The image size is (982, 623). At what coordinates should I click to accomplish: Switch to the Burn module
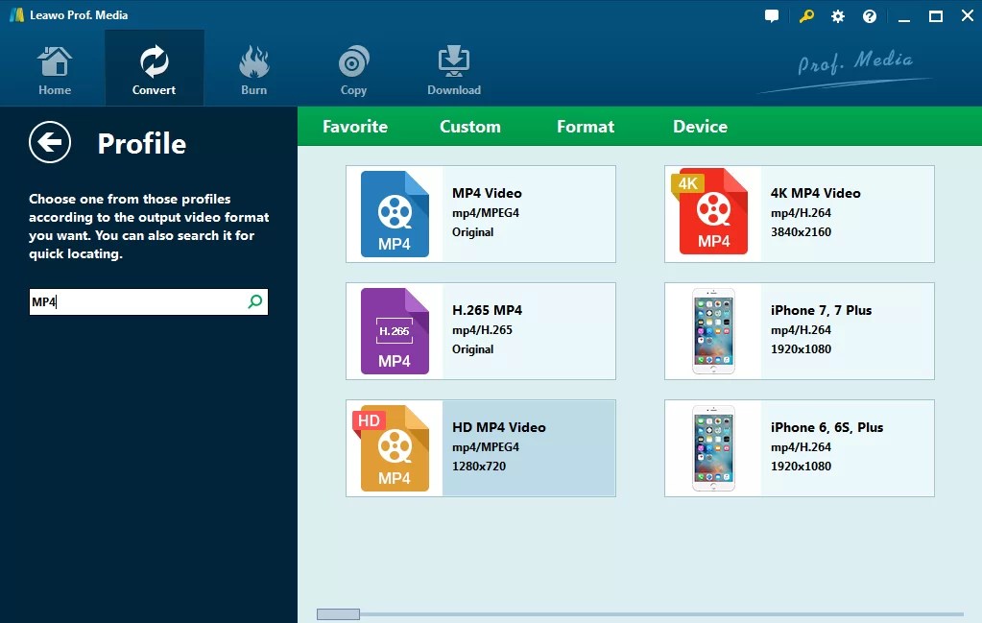click(253, 67)
